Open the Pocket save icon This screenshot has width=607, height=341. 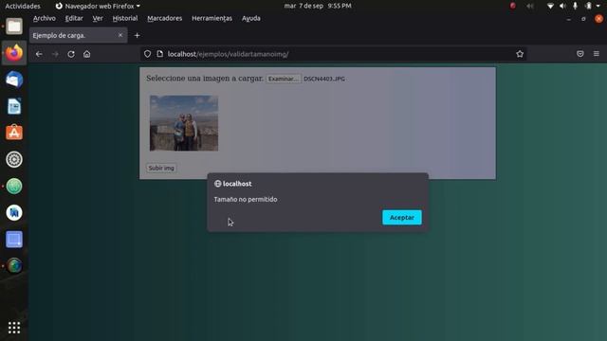pos(579,54)
